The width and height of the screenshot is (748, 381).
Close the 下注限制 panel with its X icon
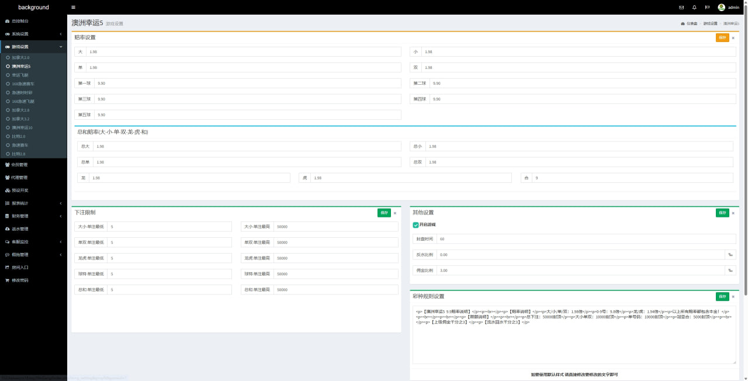point(395,213)
